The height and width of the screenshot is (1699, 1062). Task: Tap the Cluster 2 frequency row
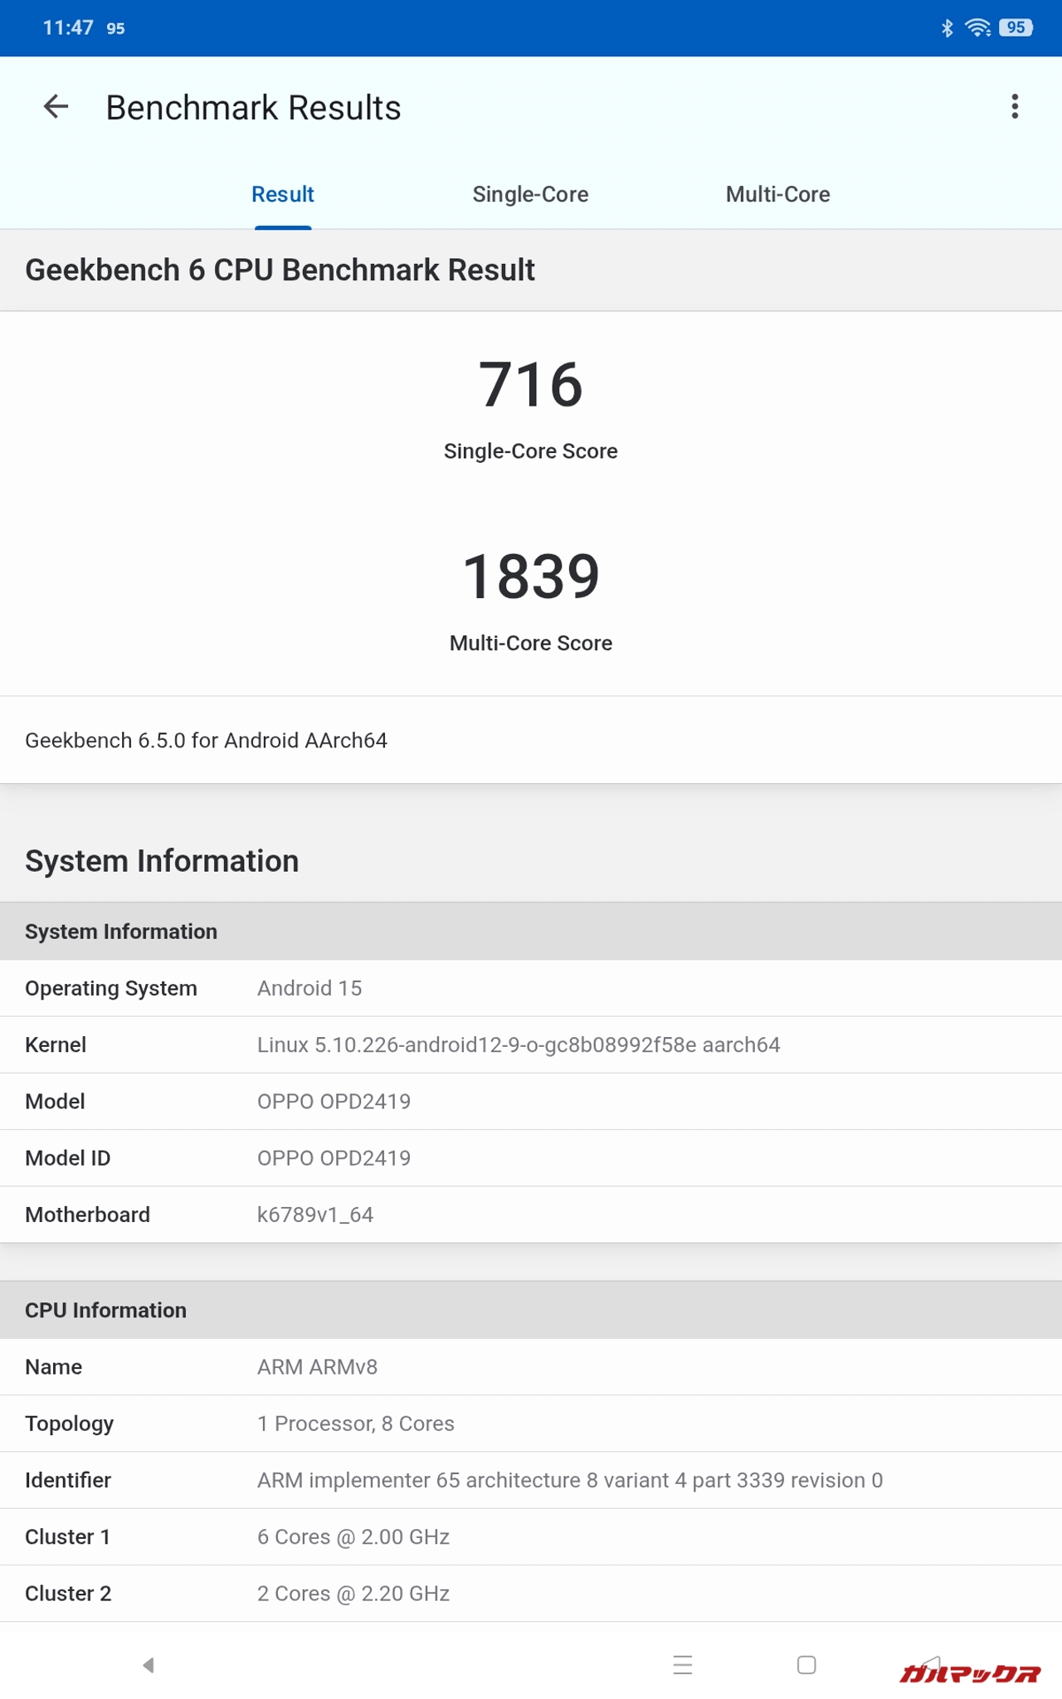pyautogui.click(x=531, y=1594)
